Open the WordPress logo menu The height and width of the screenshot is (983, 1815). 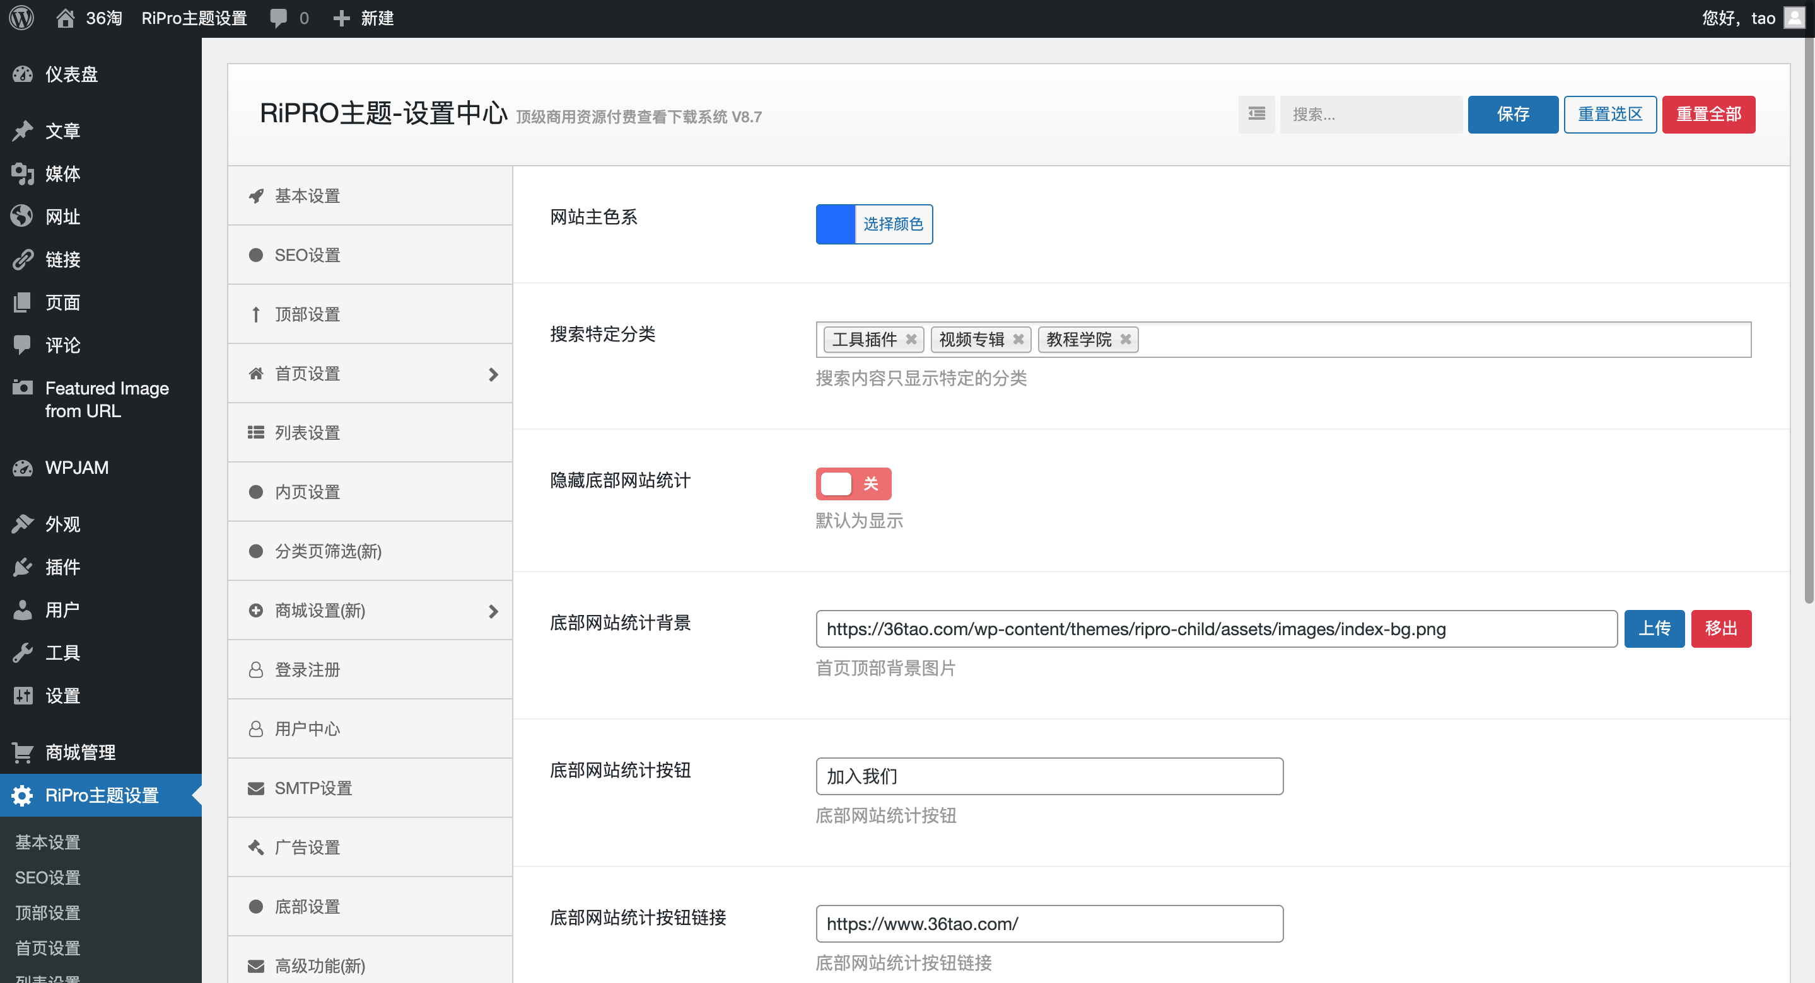pos(22,18)
